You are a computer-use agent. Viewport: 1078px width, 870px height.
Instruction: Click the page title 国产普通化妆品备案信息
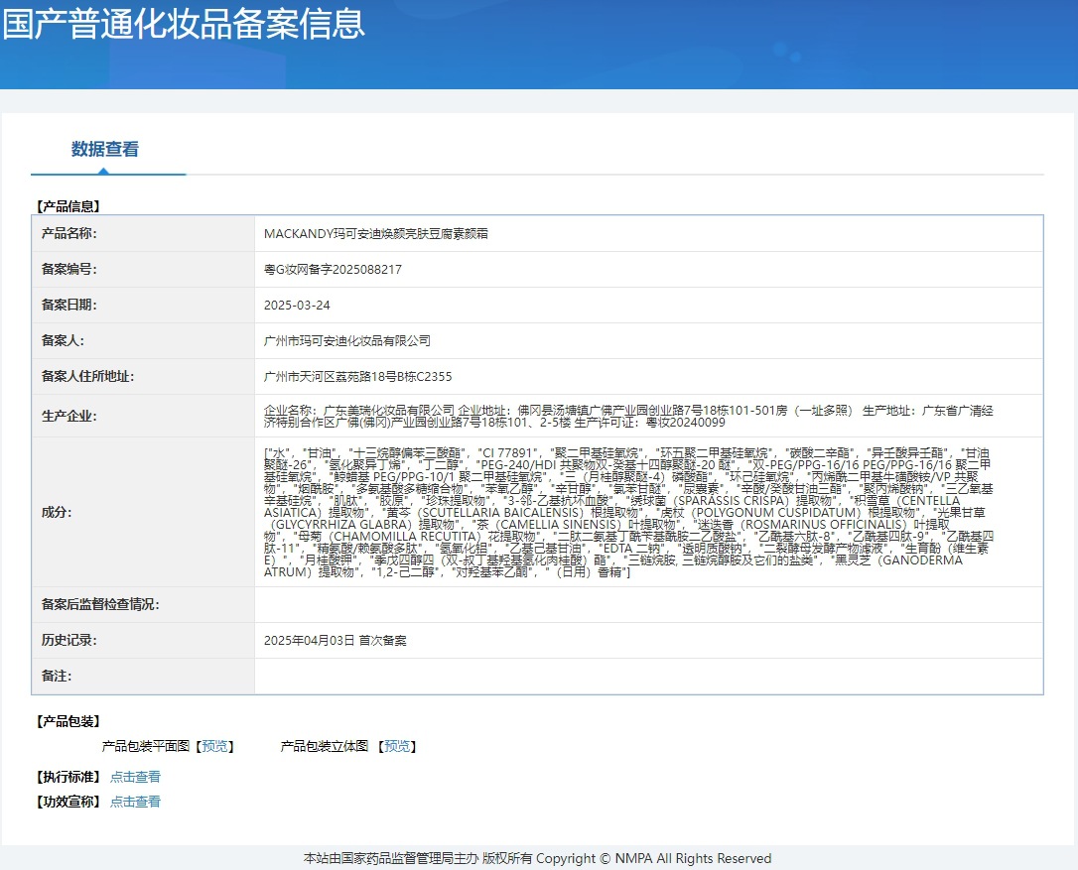184,24
